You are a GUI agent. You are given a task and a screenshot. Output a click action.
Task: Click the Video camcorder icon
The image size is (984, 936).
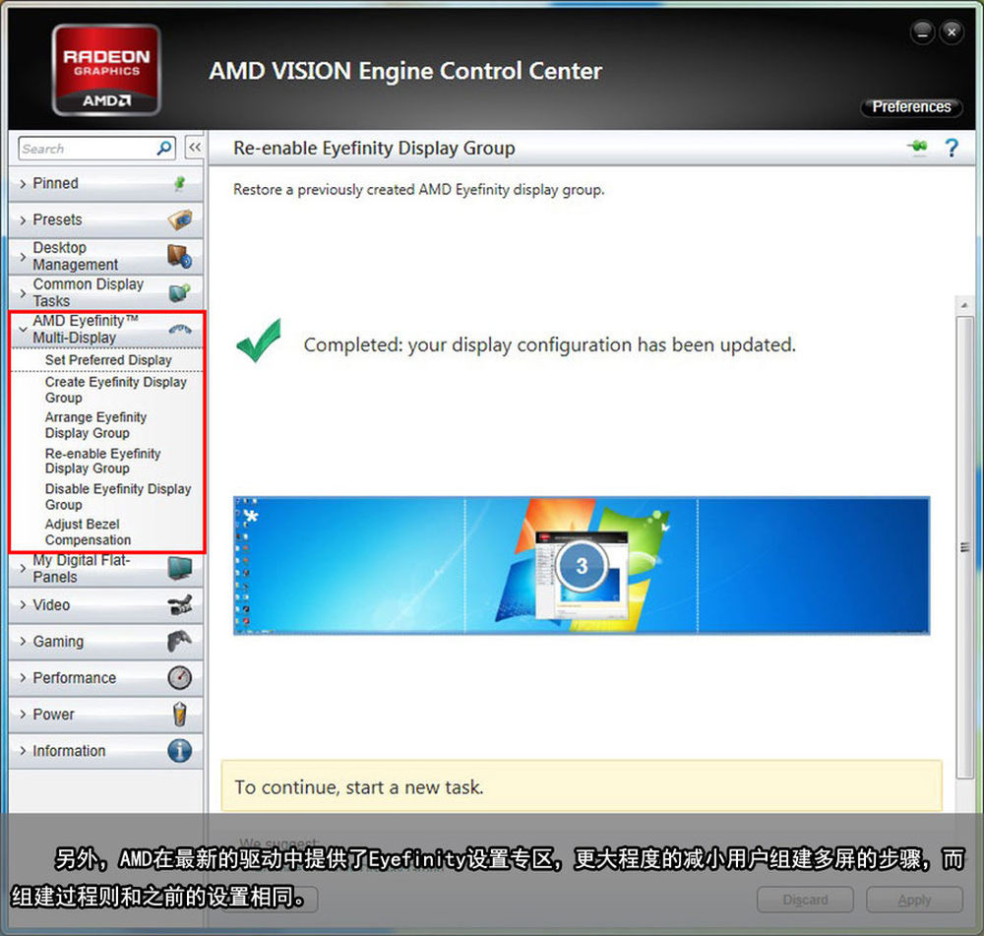180,604
